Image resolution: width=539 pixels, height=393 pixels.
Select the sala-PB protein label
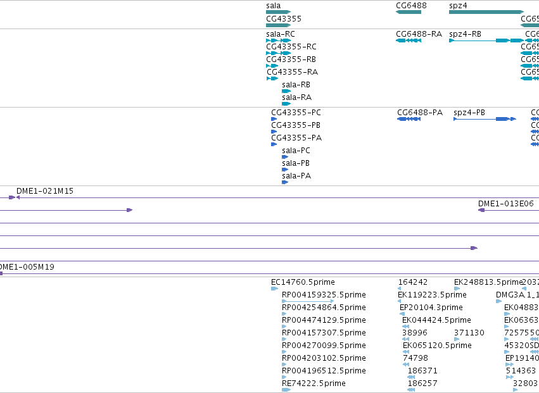point(296,163)
